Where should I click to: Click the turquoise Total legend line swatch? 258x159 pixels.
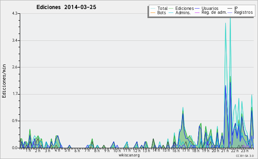point(153,9)
